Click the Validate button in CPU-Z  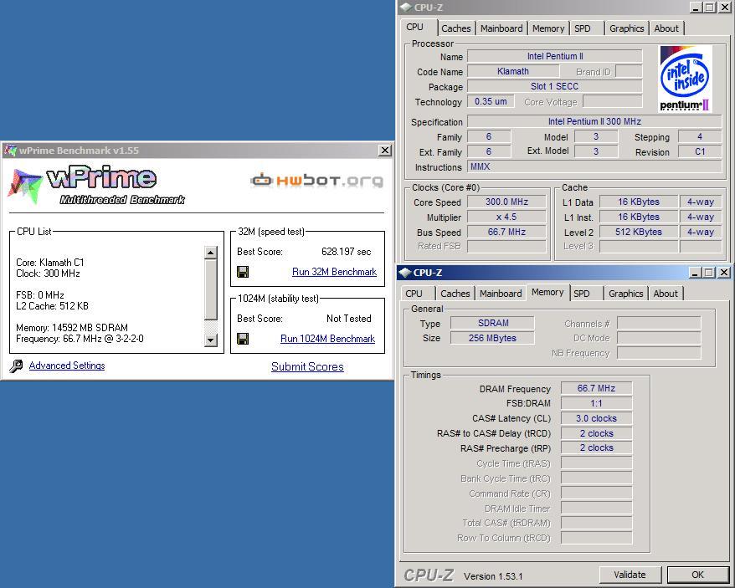tap(630, 575)
